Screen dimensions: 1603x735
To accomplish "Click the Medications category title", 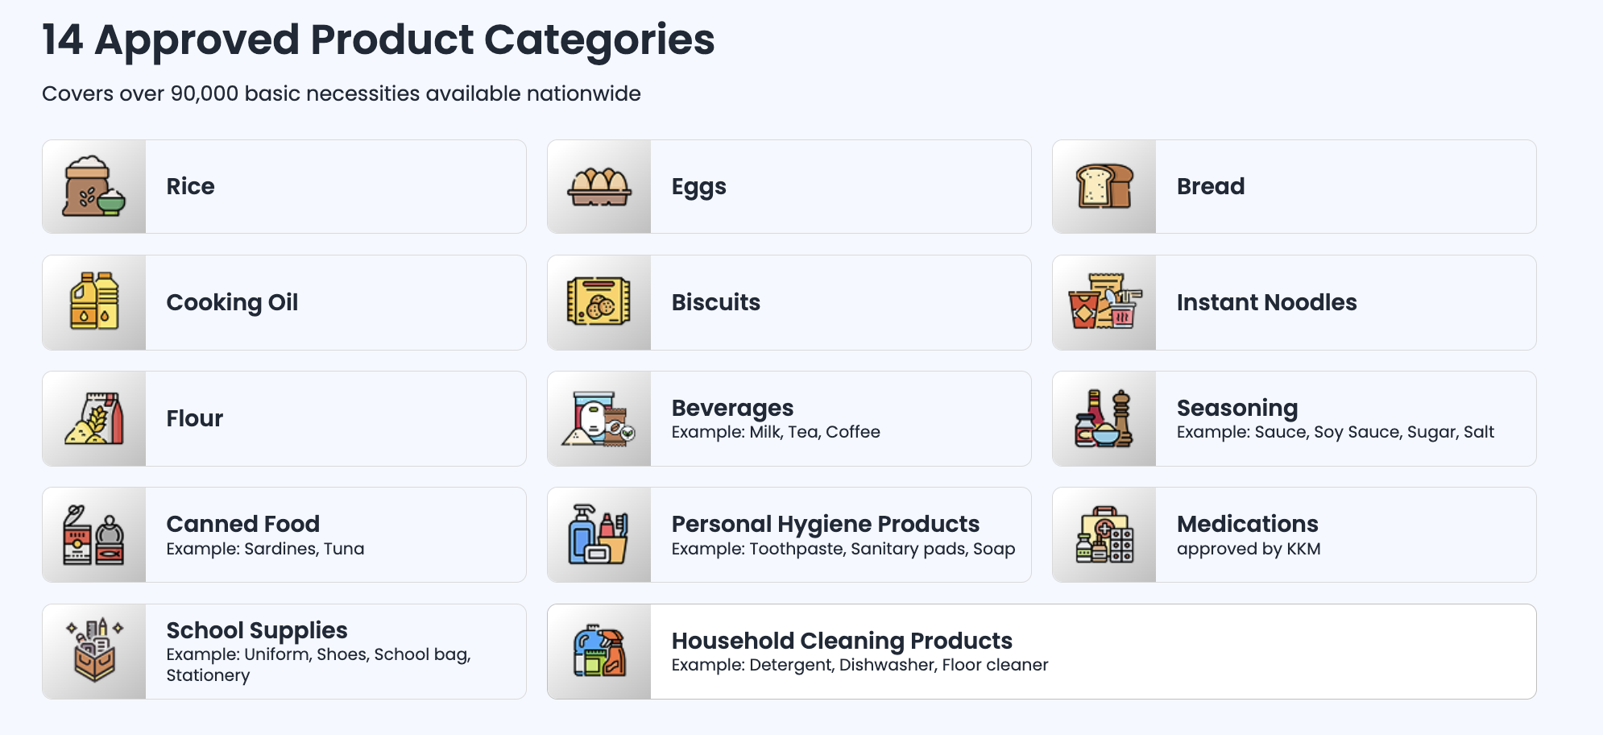I will point(1247,524).
